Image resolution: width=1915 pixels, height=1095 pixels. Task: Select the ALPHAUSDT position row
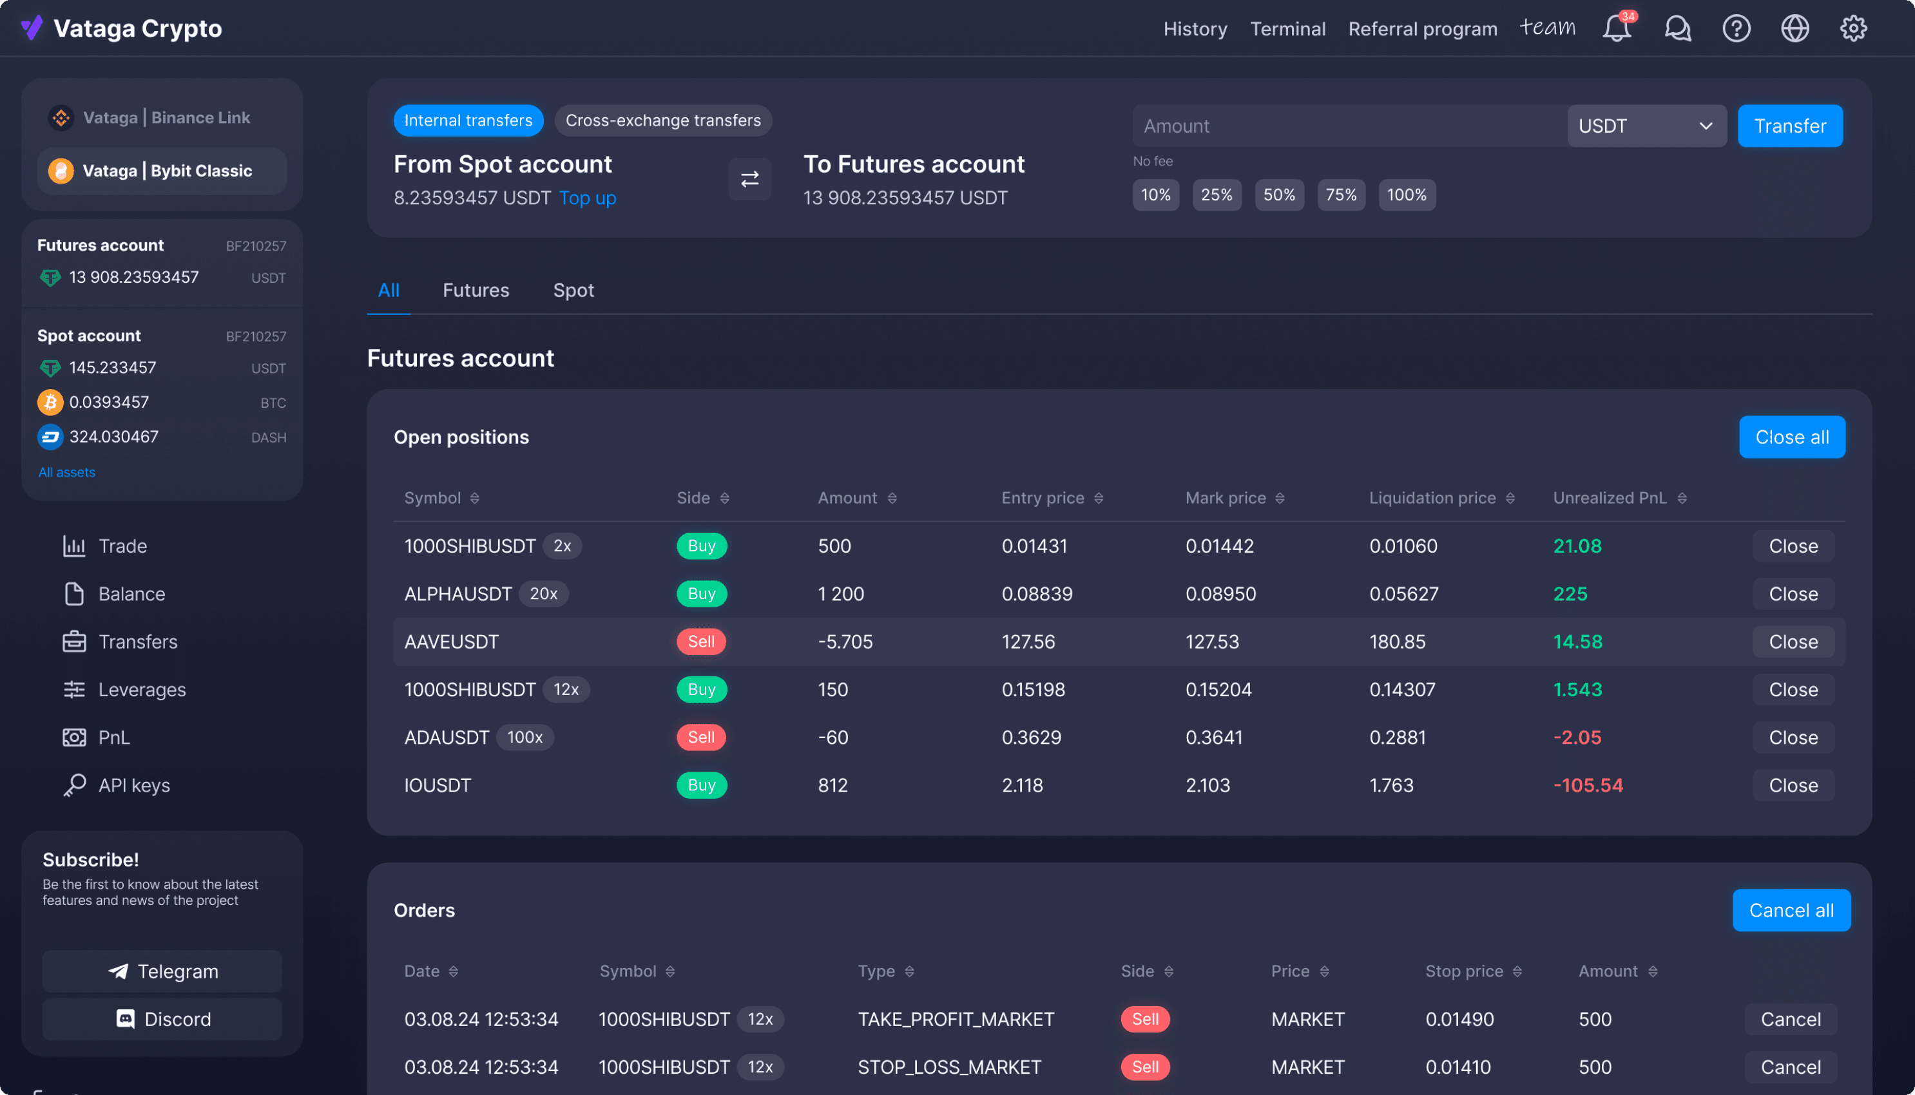click(1119, 594)
